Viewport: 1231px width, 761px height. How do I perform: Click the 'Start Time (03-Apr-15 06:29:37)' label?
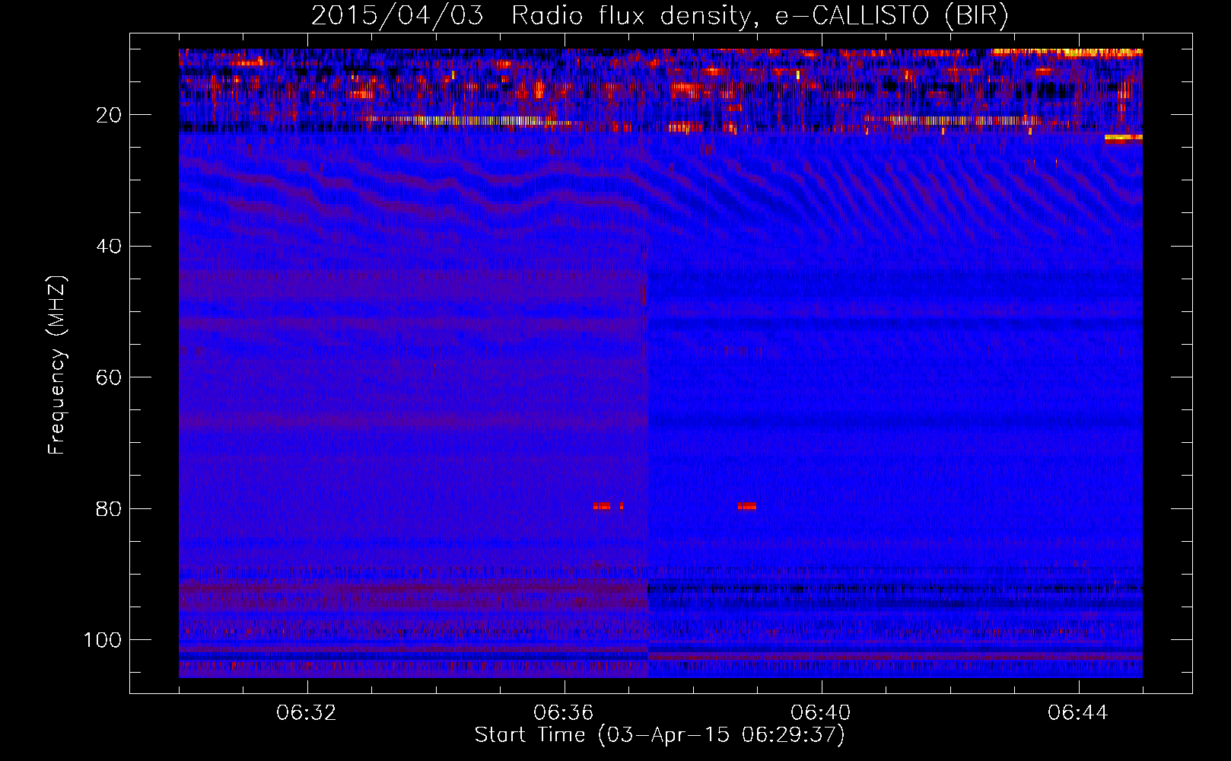660,735
